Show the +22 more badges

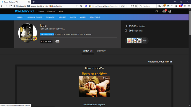click(144, 41)
